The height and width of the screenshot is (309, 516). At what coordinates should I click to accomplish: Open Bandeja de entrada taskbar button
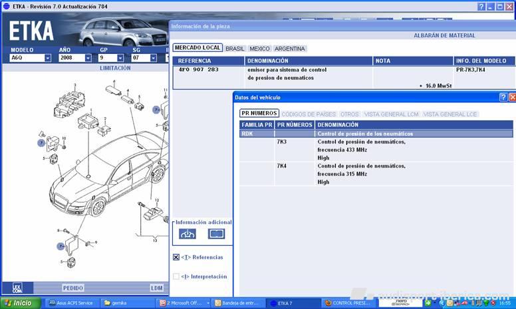pos(239,303)
